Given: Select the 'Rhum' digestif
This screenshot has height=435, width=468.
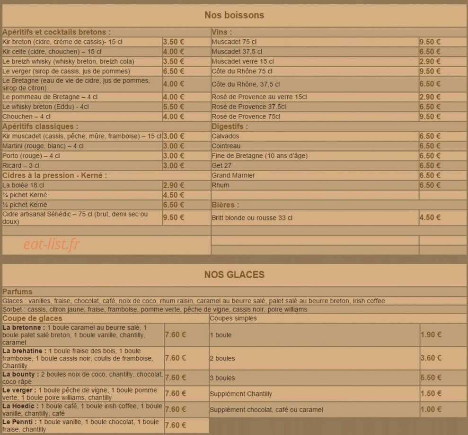Looking at the screenshot, I should click(220, 185).
